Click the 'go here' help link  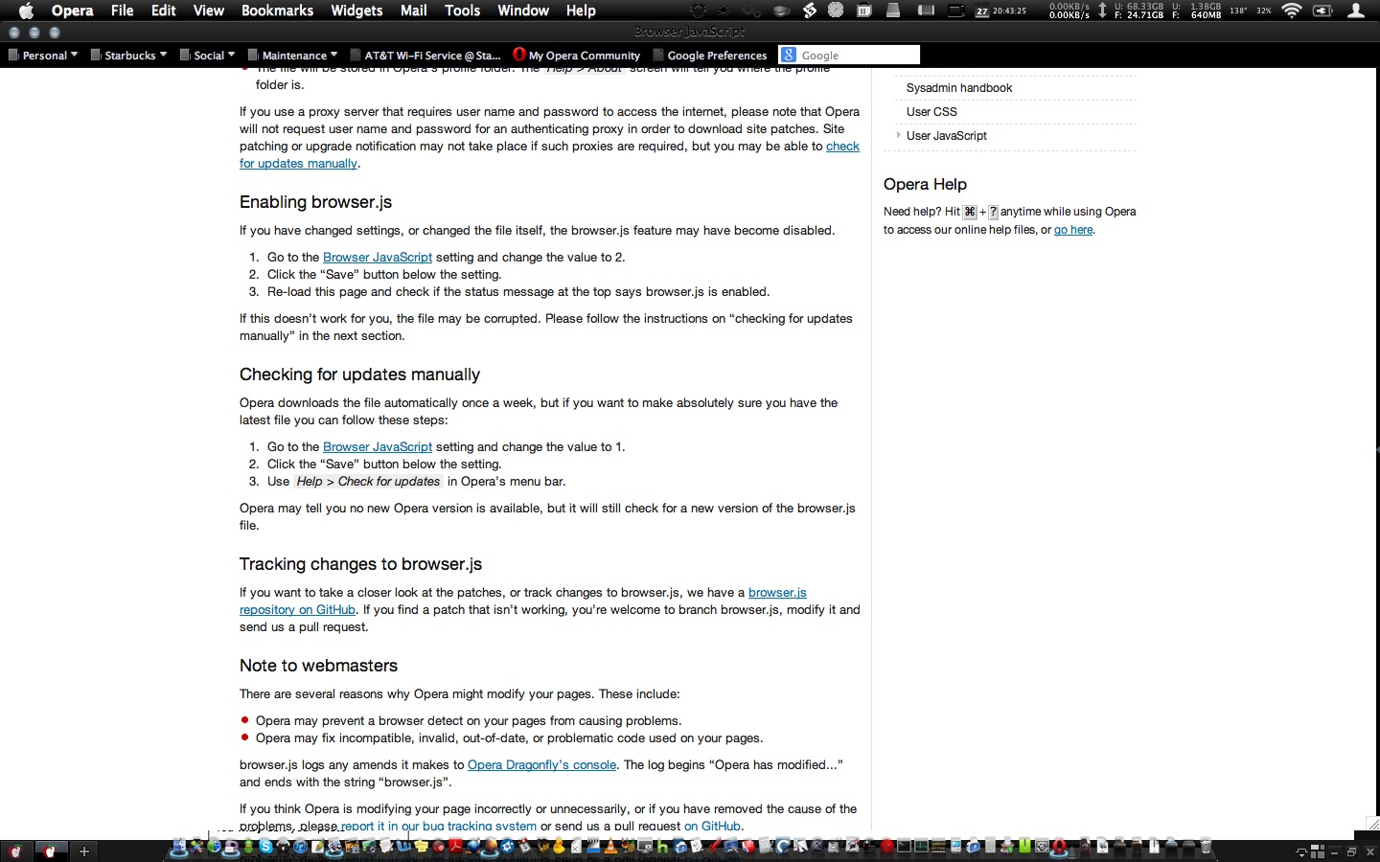pos(1073,230)
